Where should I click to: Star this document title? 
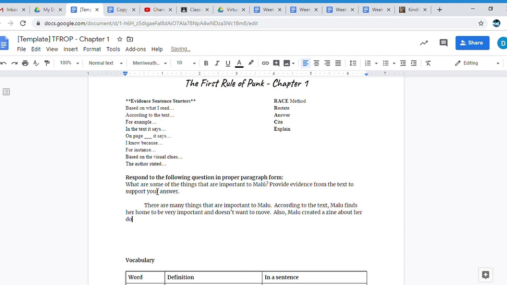point(120,39)
